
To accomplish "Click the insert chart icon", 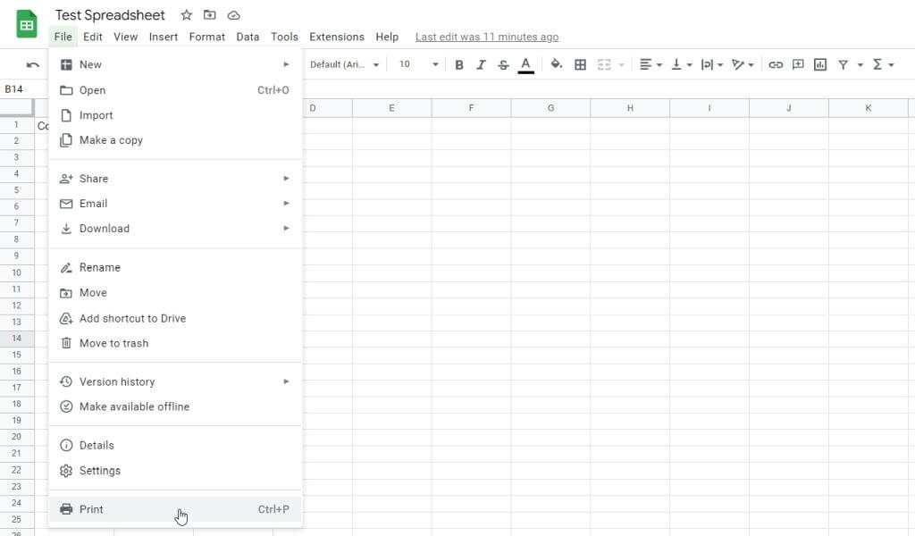I will pos(820,64).
